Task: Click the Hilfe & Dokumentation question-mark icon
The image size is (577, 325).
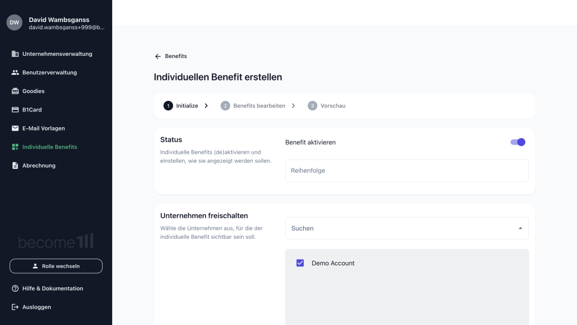Action: (x=15, y=288)
